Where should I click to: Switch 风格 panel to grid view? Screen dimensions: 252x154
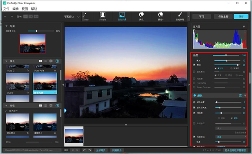coord(40,105)
